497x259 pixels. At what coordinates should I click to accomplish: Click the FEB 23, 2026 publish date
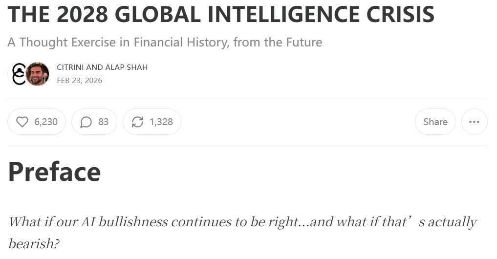(x=80, y=80)
